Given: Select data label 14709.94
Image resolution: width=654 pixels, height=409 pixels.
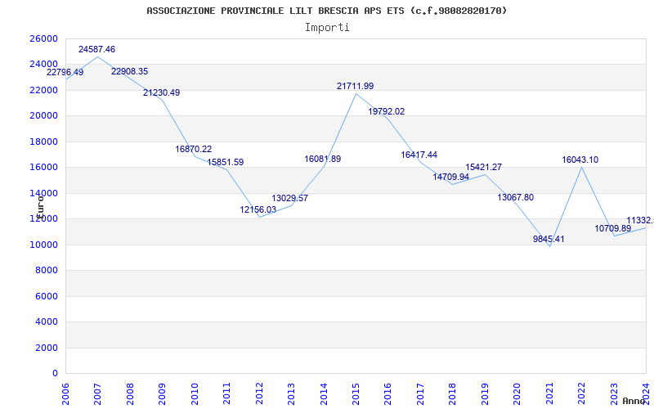Looking at the screenshot, I should (x=451, y=177).
